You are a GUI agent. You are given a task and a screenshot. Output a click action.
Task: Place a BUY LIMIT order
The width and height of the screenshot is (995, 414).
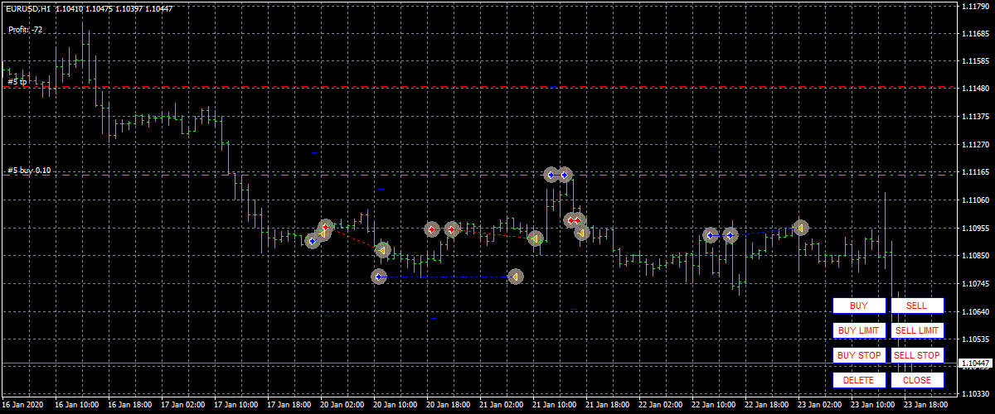pyautogui.click(x=859, y=330)
